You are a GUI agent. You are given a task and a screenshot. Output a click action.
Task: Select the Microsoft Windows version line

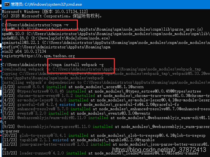coord(45,11)
